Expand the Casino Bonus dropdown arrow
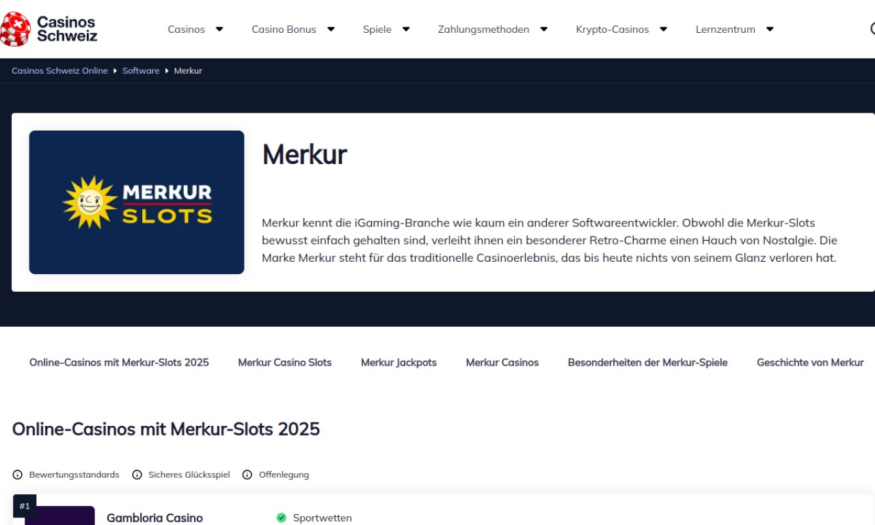This screenshot has width=875, height=525. pyautogui.click(x=331, y=29)
